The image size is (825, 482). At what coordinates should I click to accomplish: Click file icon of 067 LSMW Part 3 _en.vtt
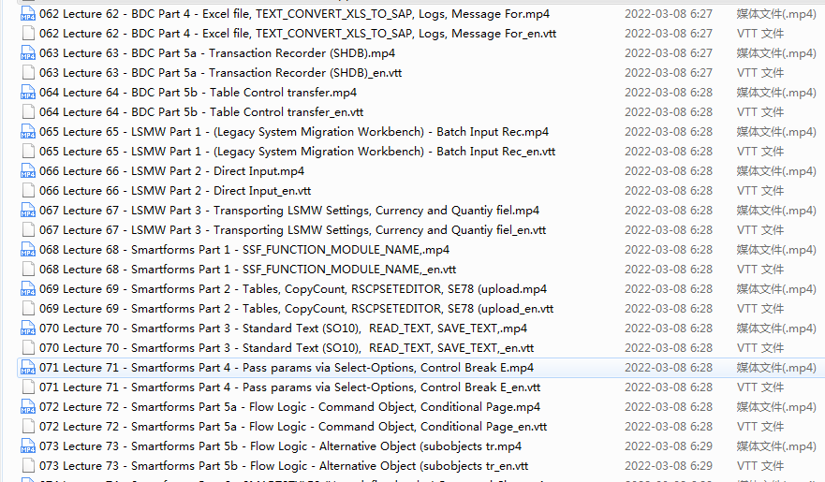(28, 230)
